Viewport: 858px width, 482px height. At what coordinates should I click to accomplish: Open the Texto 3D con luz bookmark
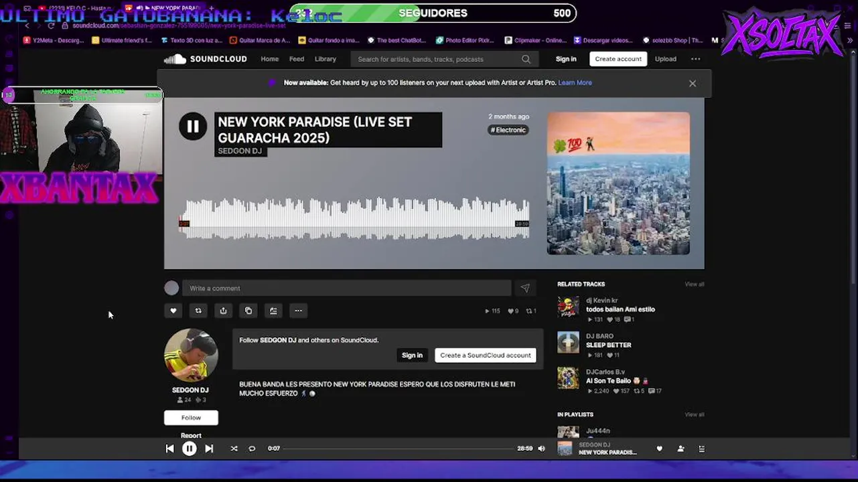[191, 40]
